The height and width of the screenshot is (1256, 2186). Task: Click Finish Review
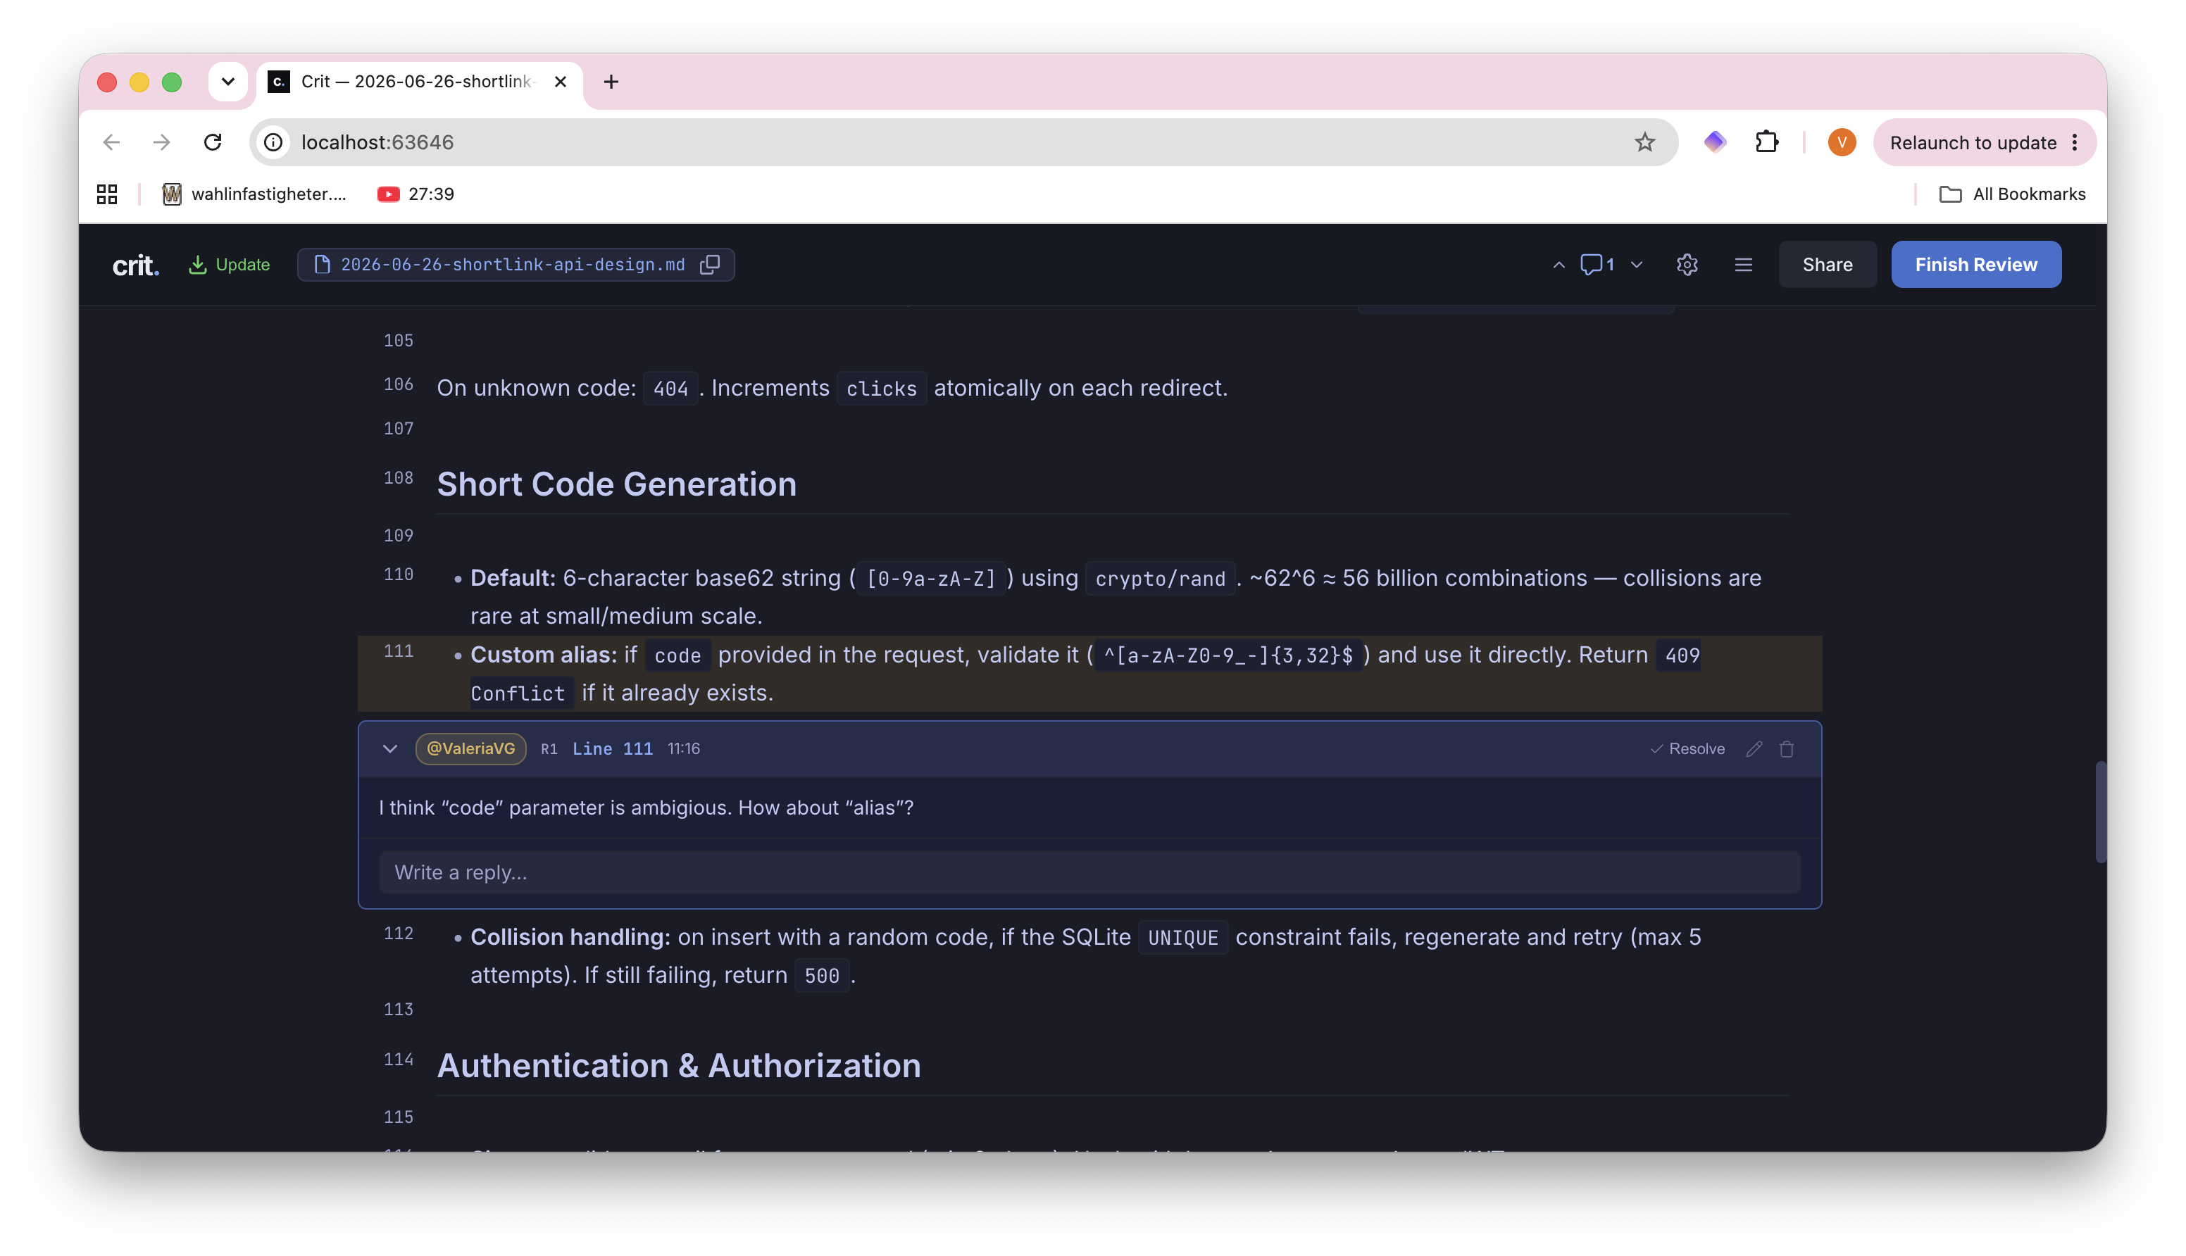[1975, 265]
